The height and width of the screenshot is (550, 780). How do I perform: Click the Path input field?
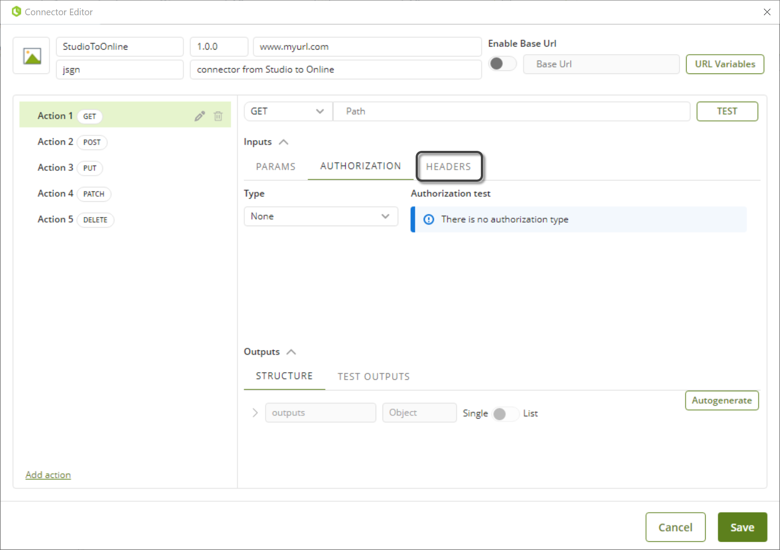click(512, 111)
